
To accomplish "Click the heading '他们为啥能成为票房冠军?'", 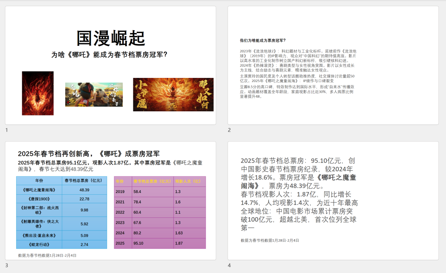I will (263, 41).
